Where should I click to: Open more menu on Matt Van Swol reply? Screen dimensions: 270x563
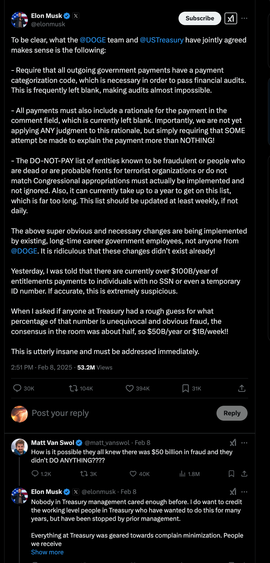pos(244,443)
